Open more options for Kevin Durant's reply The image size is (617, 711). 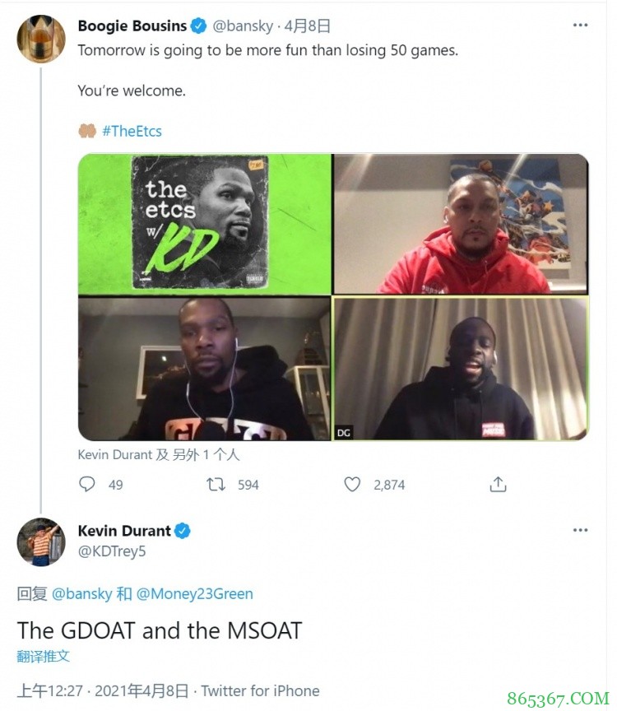(580, 530)
